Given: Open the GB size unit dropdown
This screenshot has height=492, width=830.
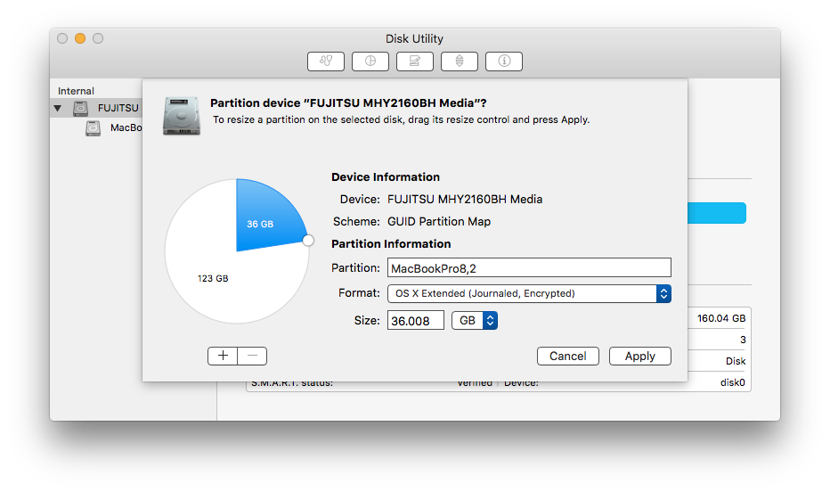Looking at the screenshot, I should click(475, 320).
